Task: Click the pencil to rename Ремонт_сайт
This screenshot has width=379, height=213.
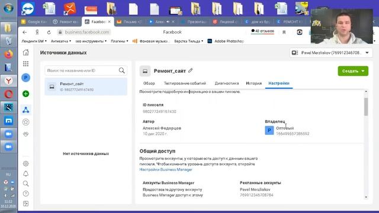Action: [x=191, y=70]
